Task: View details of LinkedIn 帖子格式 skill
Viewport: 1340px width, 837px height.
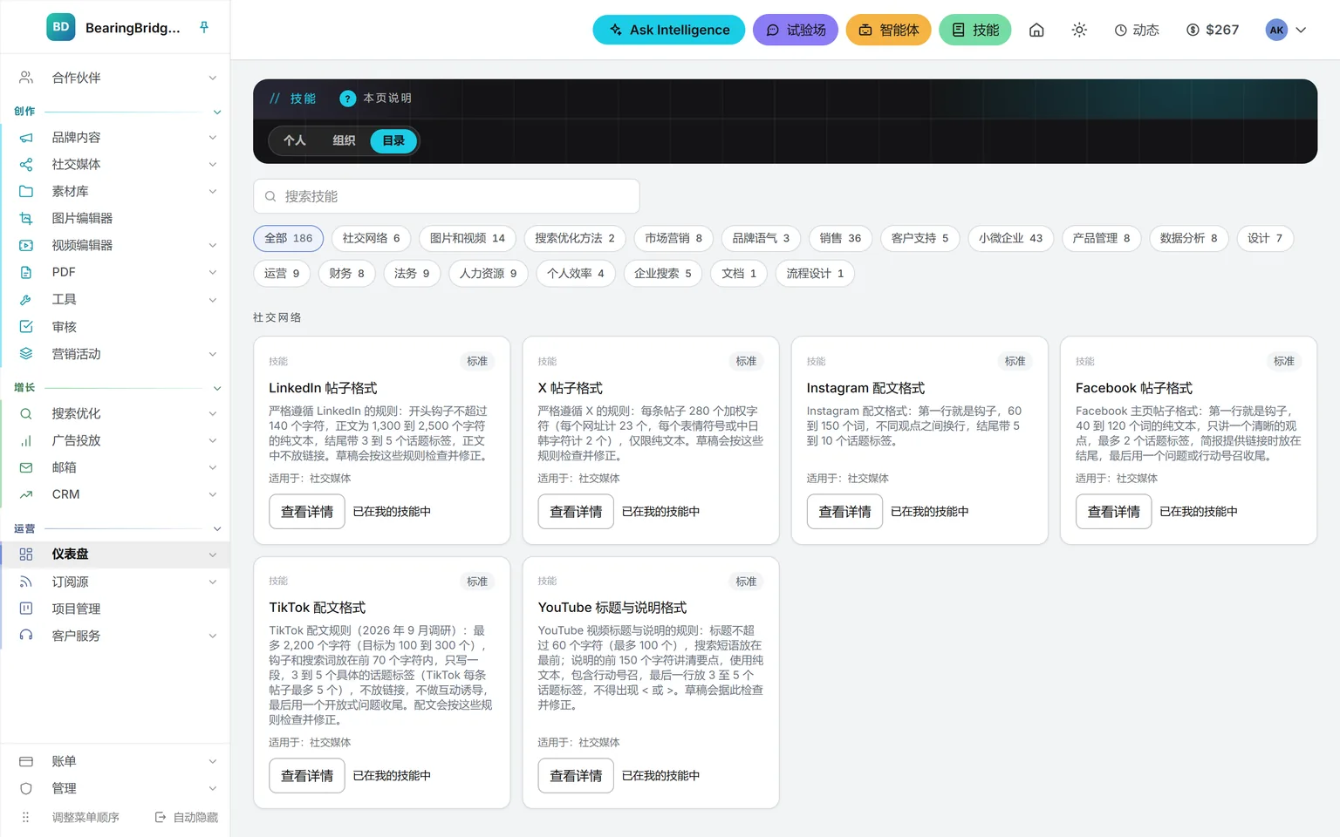Action: coord(307,512)
